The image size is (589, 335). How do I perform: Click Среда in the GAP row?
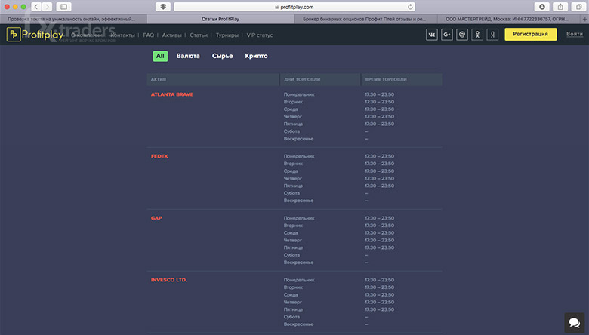coord(291,233)
